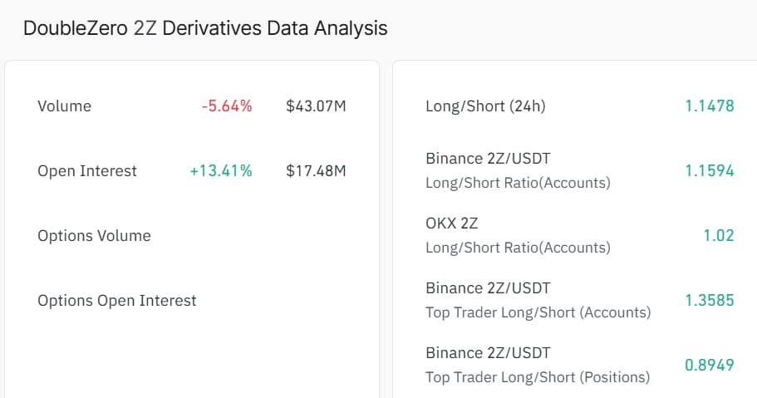
Task: Click Top Trader Long/Short (Accounts) label
Action: pos(538,312)
